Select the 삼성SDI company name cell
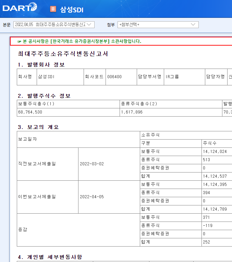Image resolution: width=232 pixels, height=262 pixels. pos(60,77)
